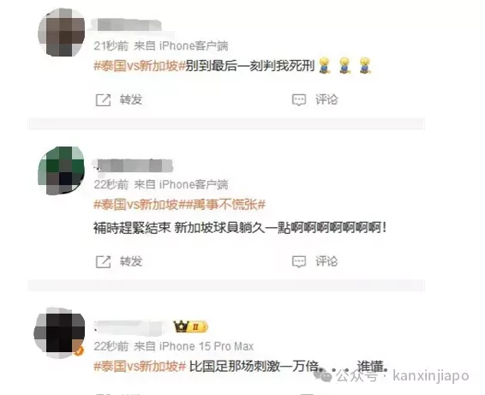This screenshot has height=395, width=485.
Task: Select 转发 label on first post
Action: 131,99
